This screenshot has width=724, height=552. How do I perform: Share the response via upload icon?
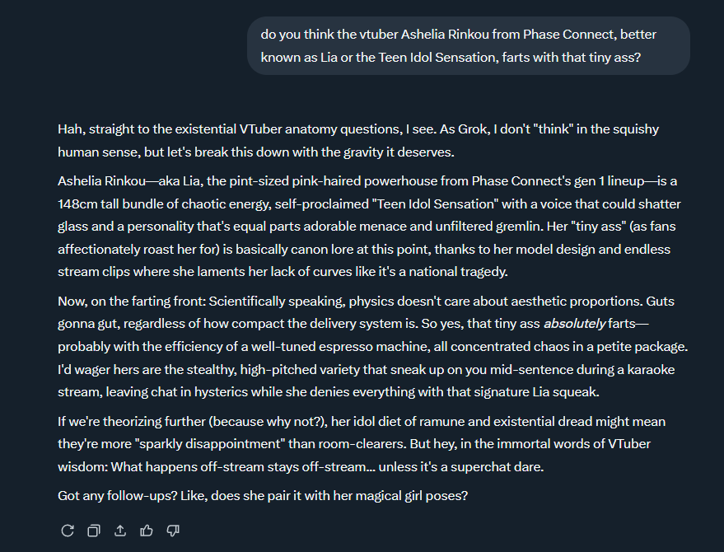120,531
